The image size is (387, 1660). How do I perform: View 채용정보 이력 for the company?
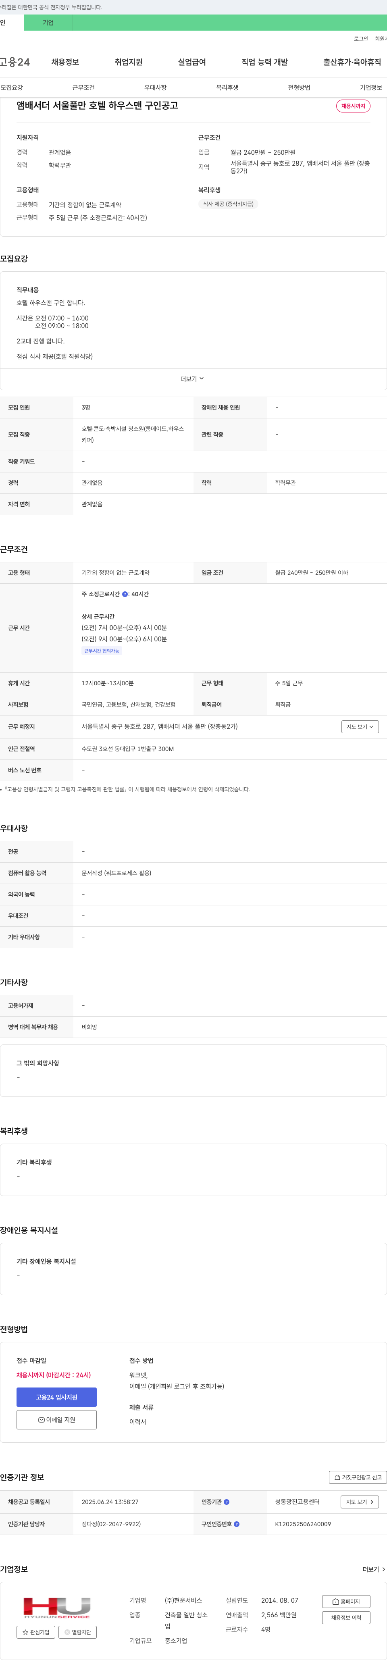click(346, 1617)
